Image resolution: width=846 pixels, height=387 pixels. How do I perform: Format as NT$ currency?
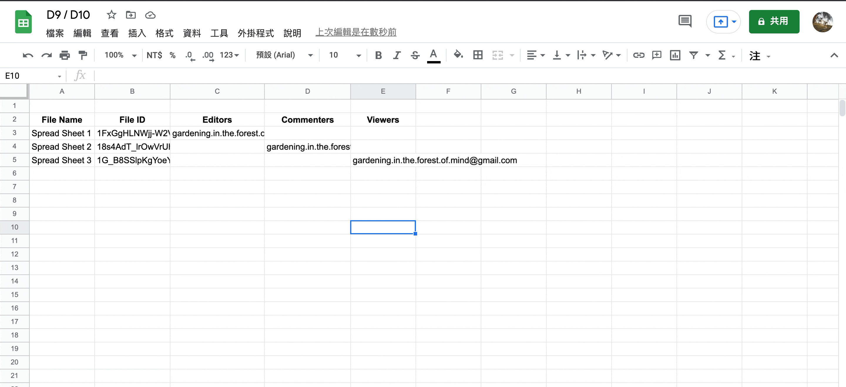[154, 55]
